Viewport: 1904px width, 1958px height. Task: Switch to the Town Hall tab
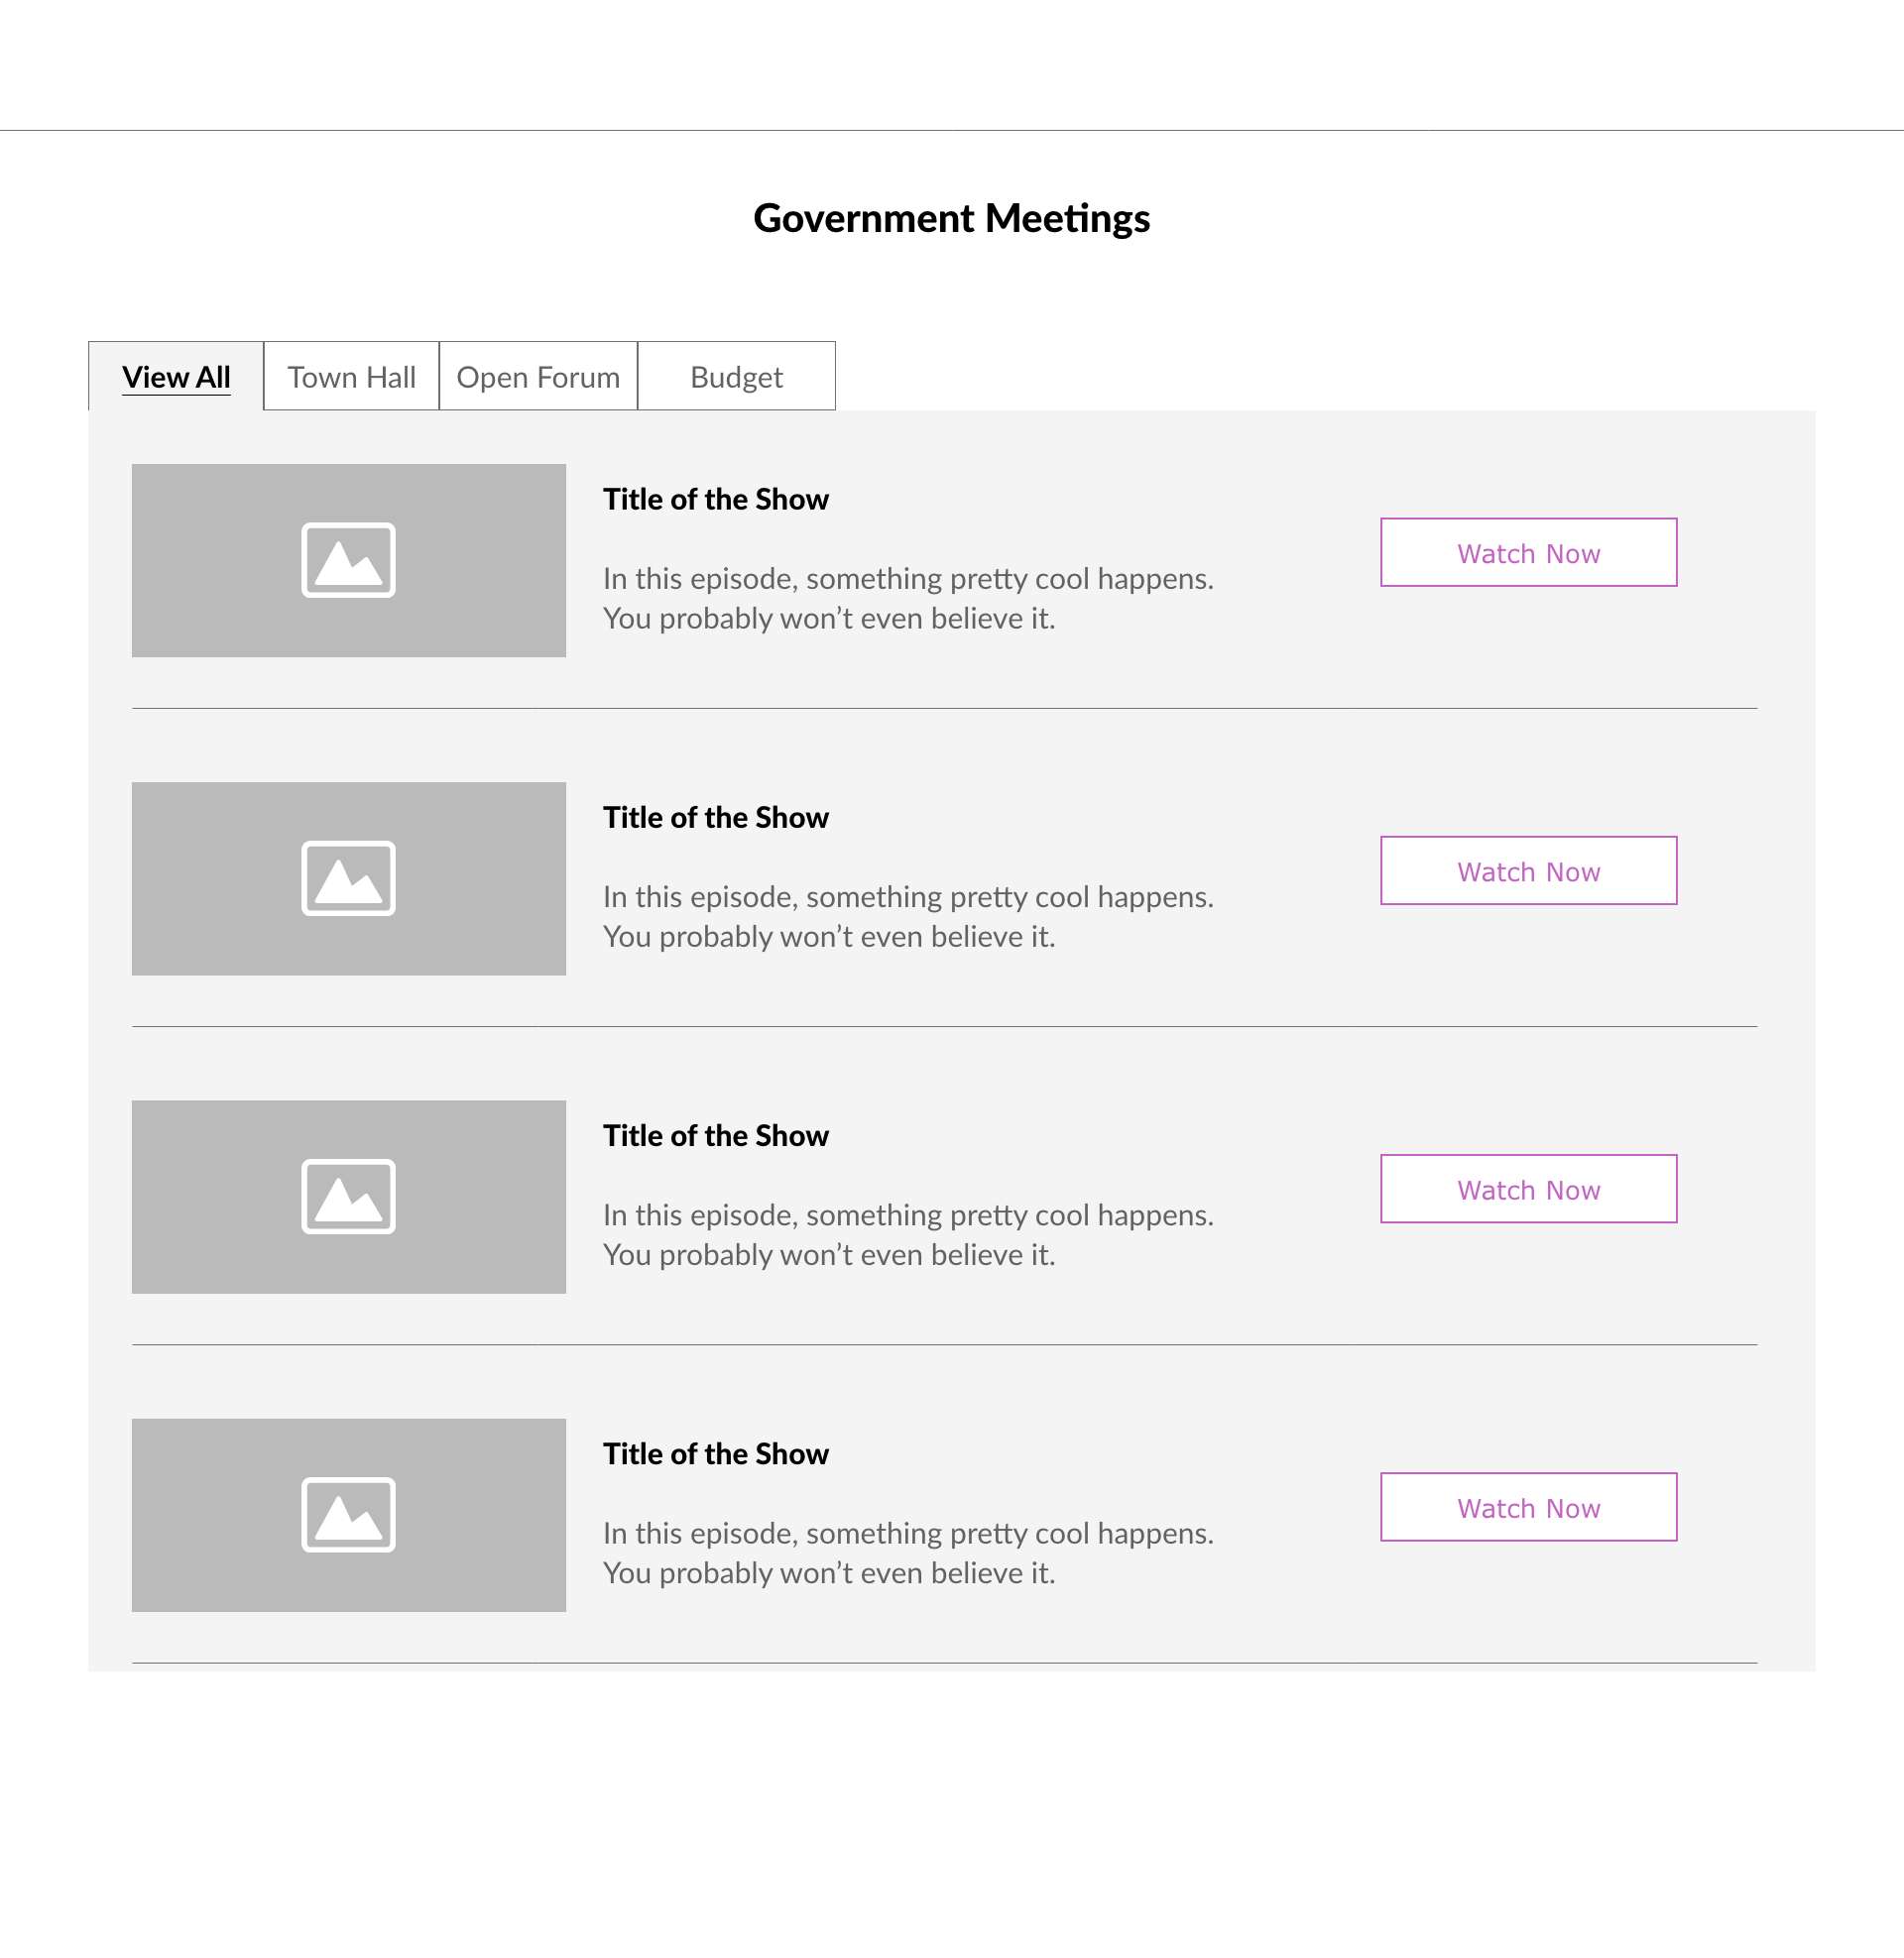coord(351,377)
